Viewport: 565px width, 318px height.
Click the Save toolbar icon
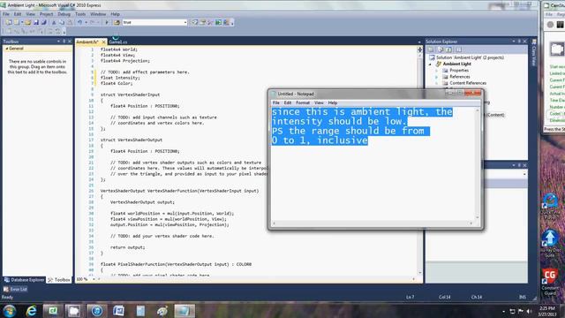point(36,22)
